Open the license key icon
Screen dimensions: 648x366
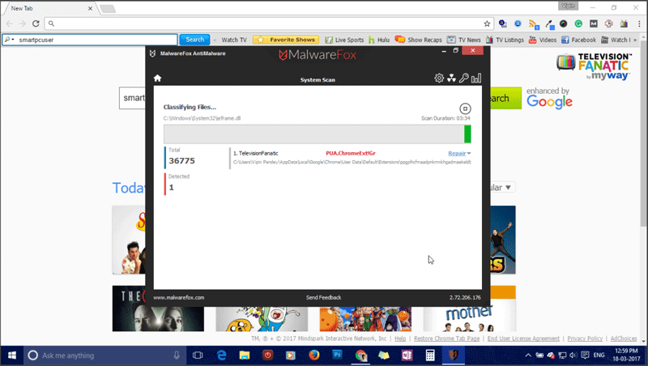click(463, 78)
